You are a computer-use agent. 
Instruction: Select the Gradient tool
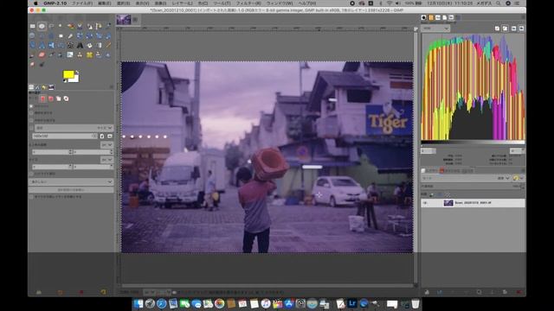pos(99,45)
